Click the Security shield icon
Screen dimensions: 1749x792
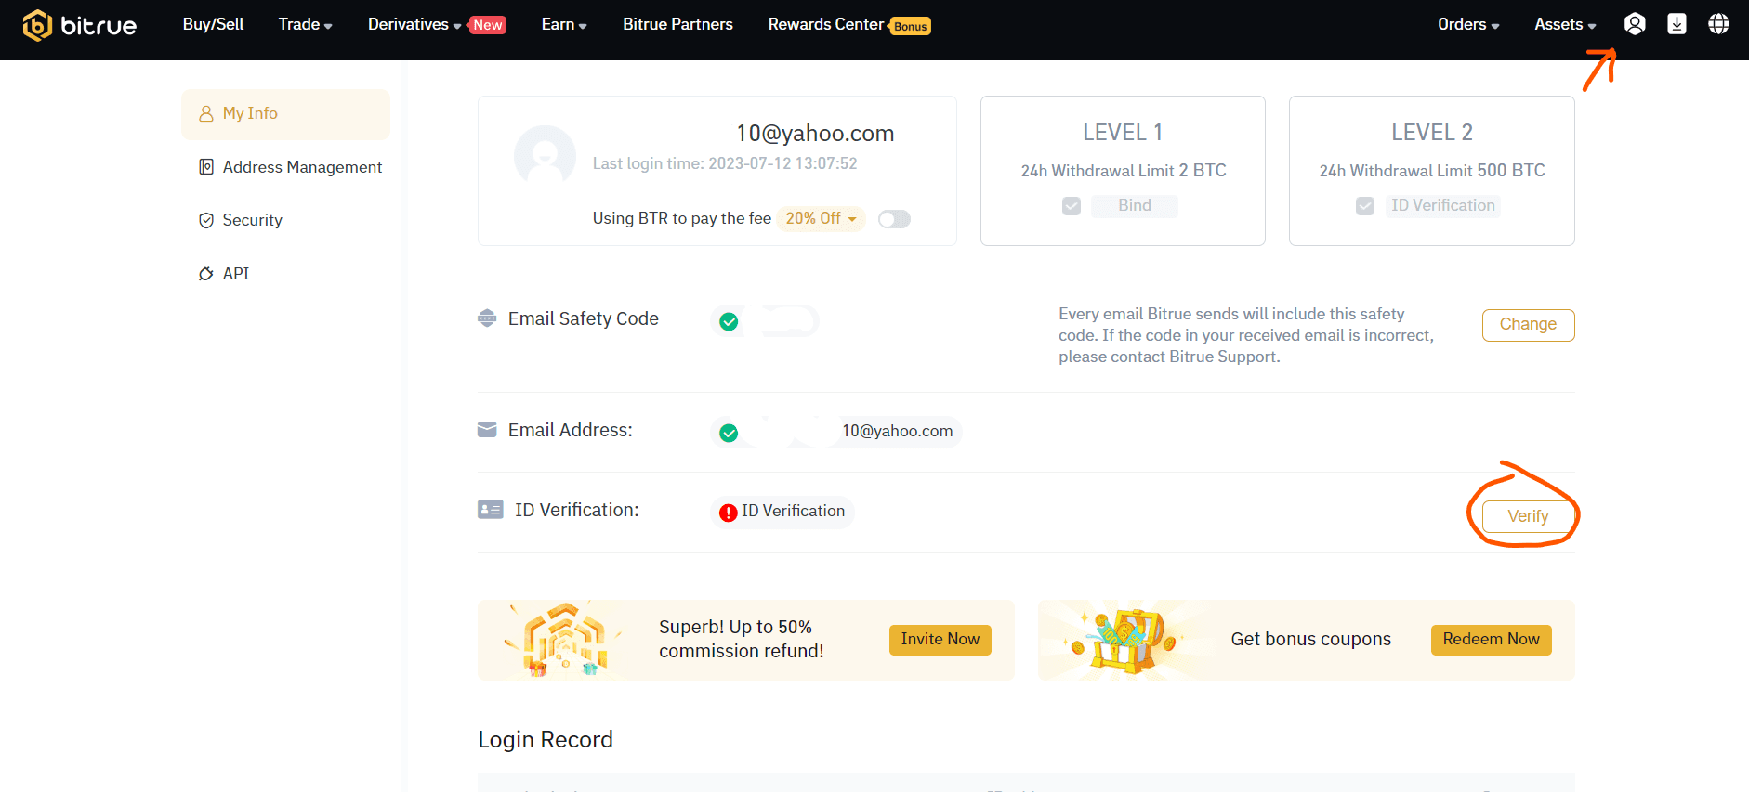pyautogui.click(x=206, y=220)
